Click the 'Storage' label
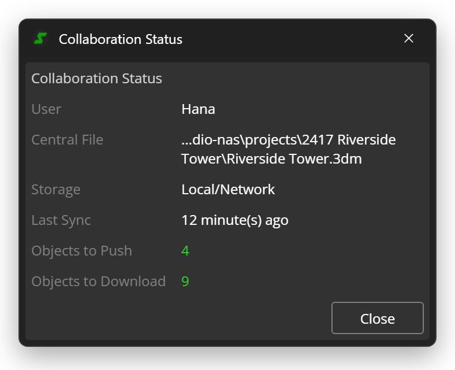 (55, 190)
